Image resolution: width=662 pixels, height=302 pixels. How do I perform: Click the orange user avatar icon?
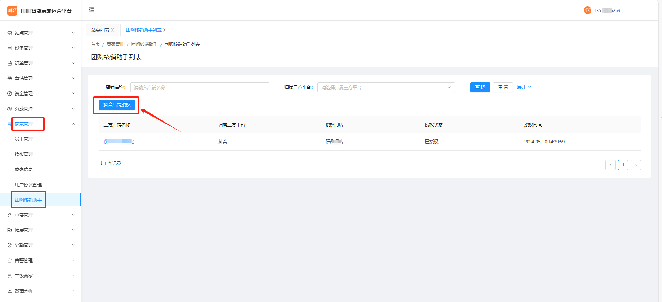tap(587, 10)
